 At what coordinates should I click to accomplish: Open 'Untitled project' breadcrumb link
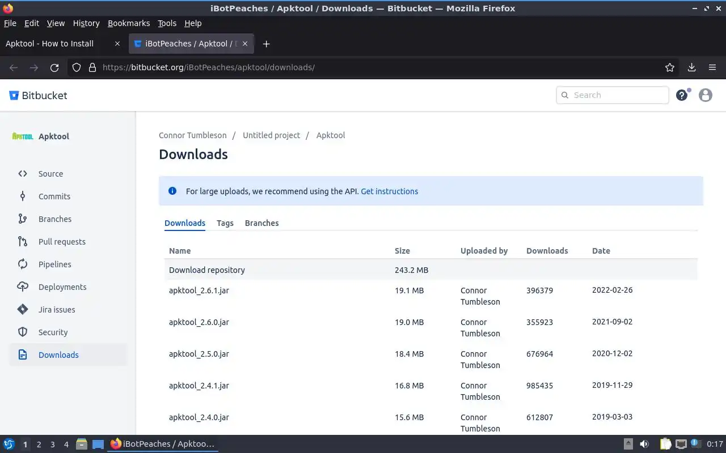272,135
